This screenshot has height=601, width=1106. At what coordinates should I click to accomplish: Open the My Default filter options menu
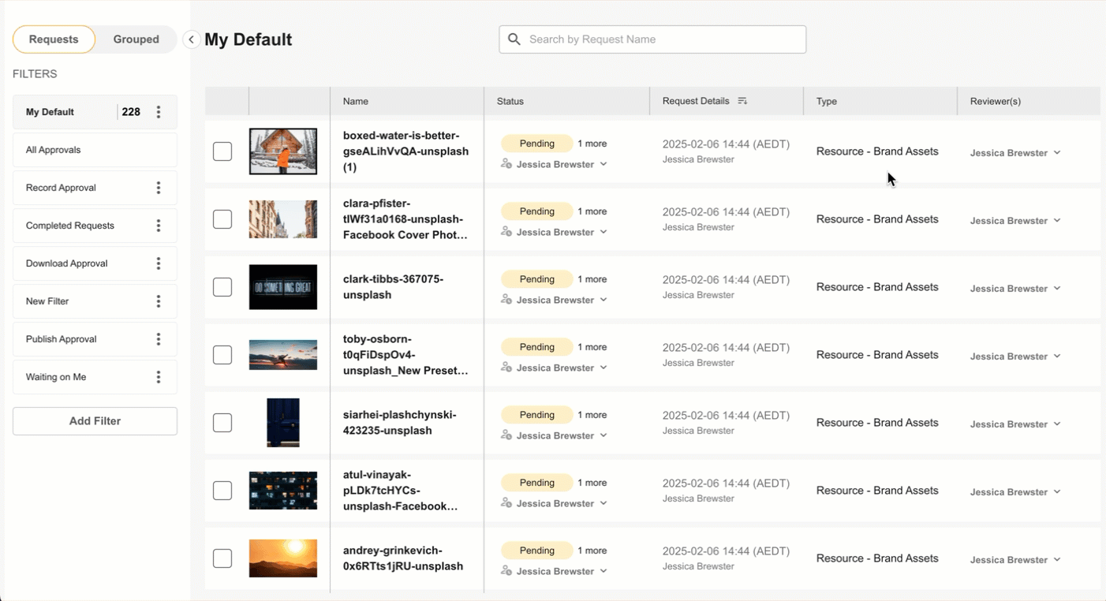coord(159,112)
